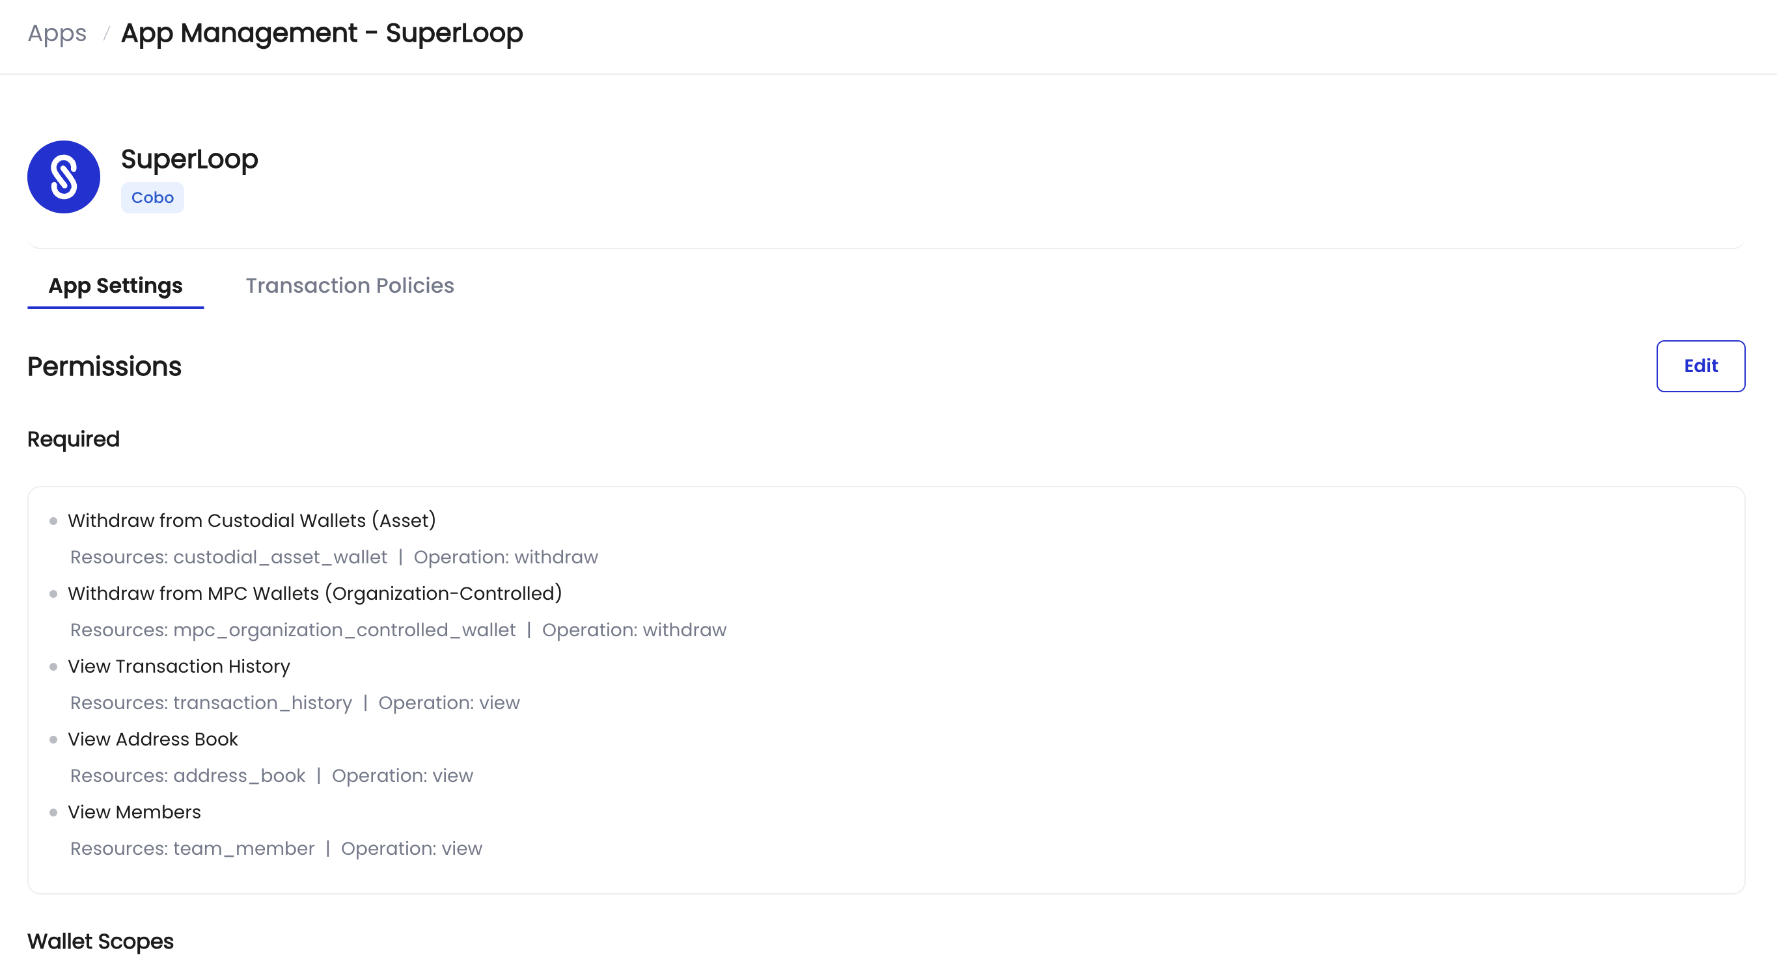Switch to the Transaction Policies tab
The width and height of the screenshot is (1777, 968).
pos(350,286)
